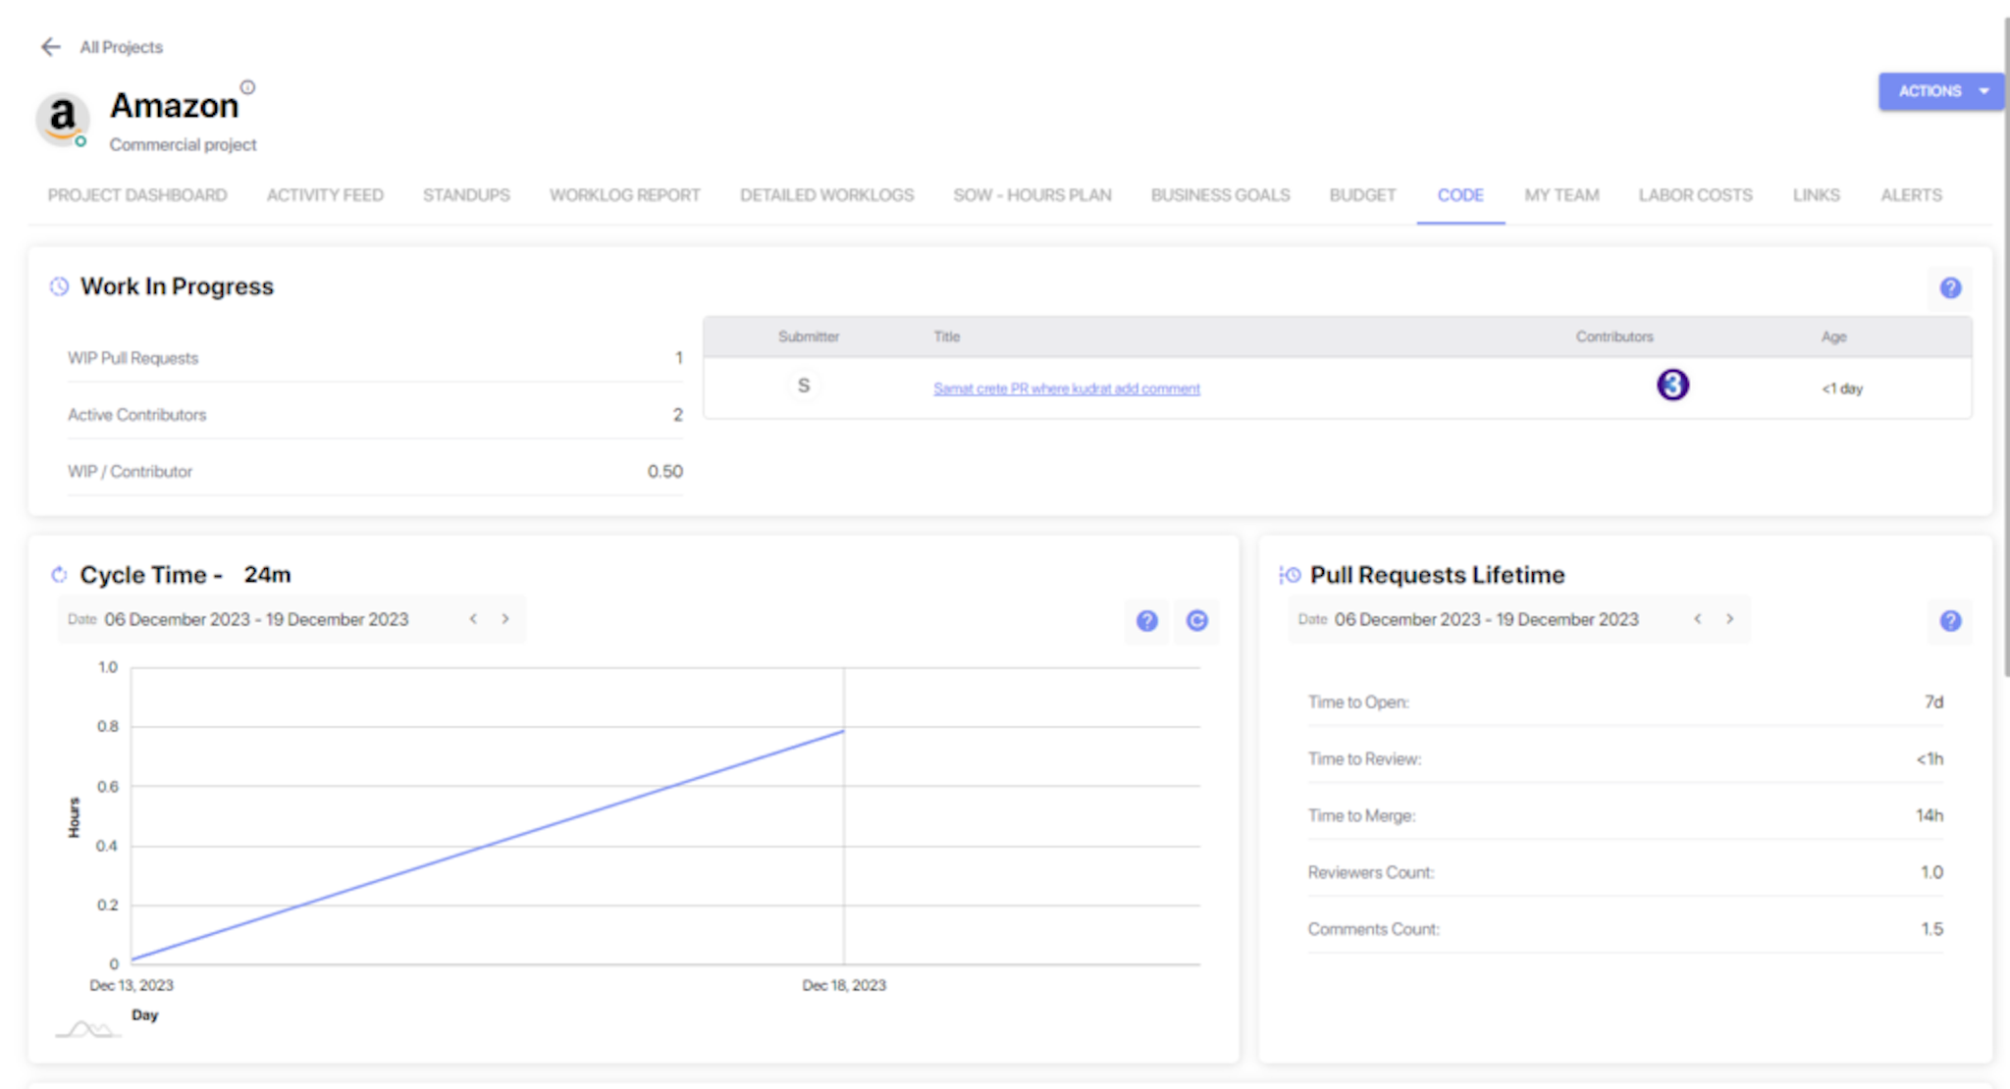Click the Title column header
The width and height of the screenshot is (2010, 1089).
(946, 337)
